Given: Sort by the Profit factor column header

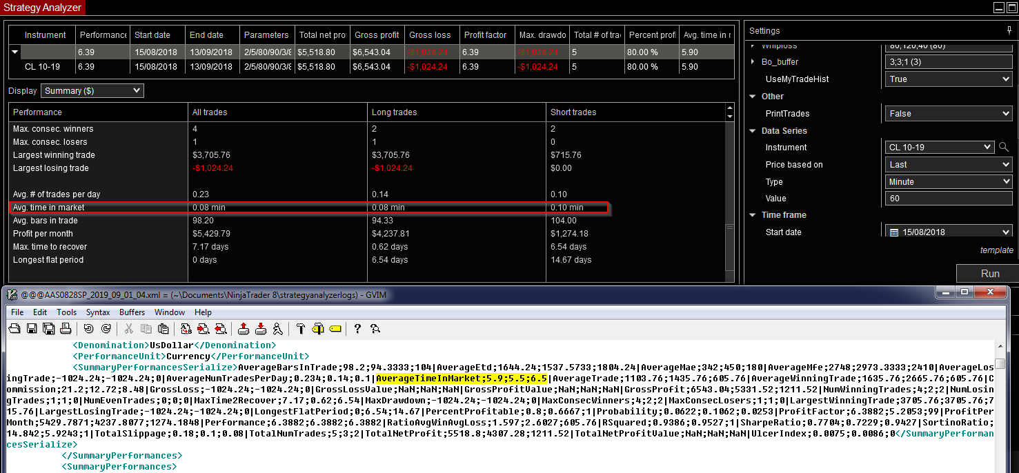Looking at the screenshot, I should pos(486,34).
